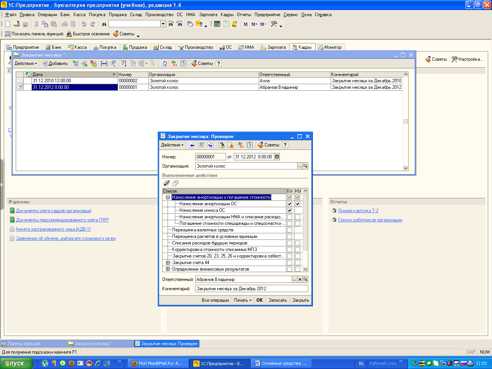Screen dimensions: 492x369
Task: Open the Calendar icon in main toolbar
Action: point(226,24)
